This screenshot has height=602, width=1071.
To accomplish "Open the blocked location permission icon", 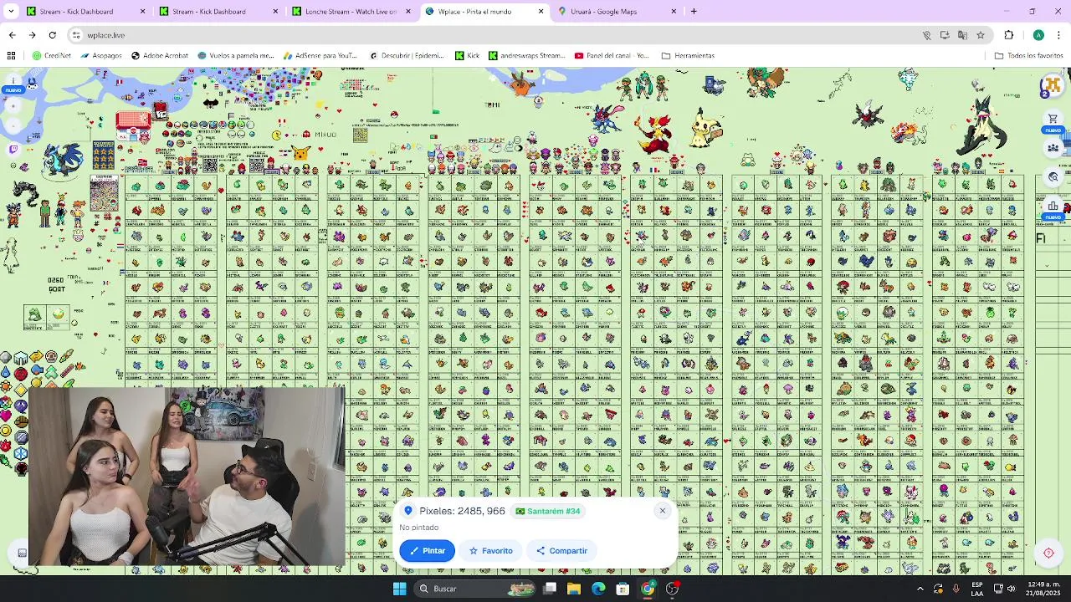I will tap(926, 35).
